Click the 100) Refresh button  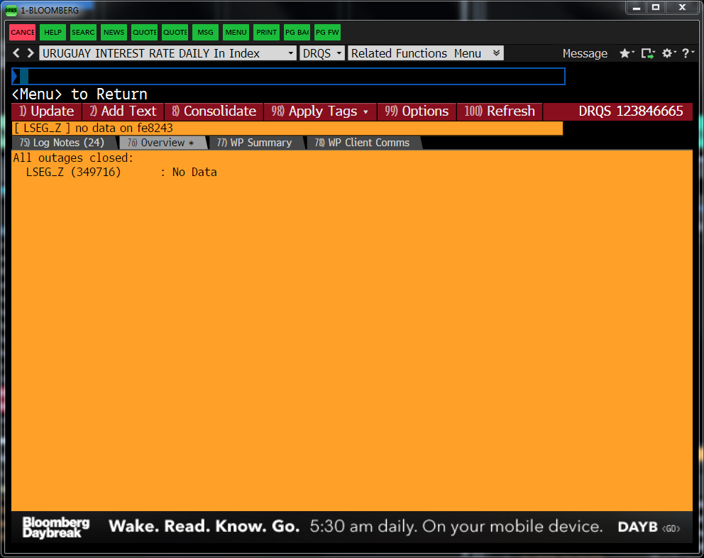click(x=500, y=111)
